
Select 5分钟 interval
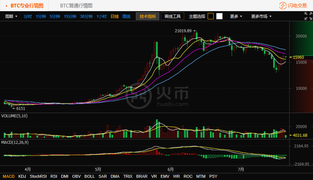(55, 16)
